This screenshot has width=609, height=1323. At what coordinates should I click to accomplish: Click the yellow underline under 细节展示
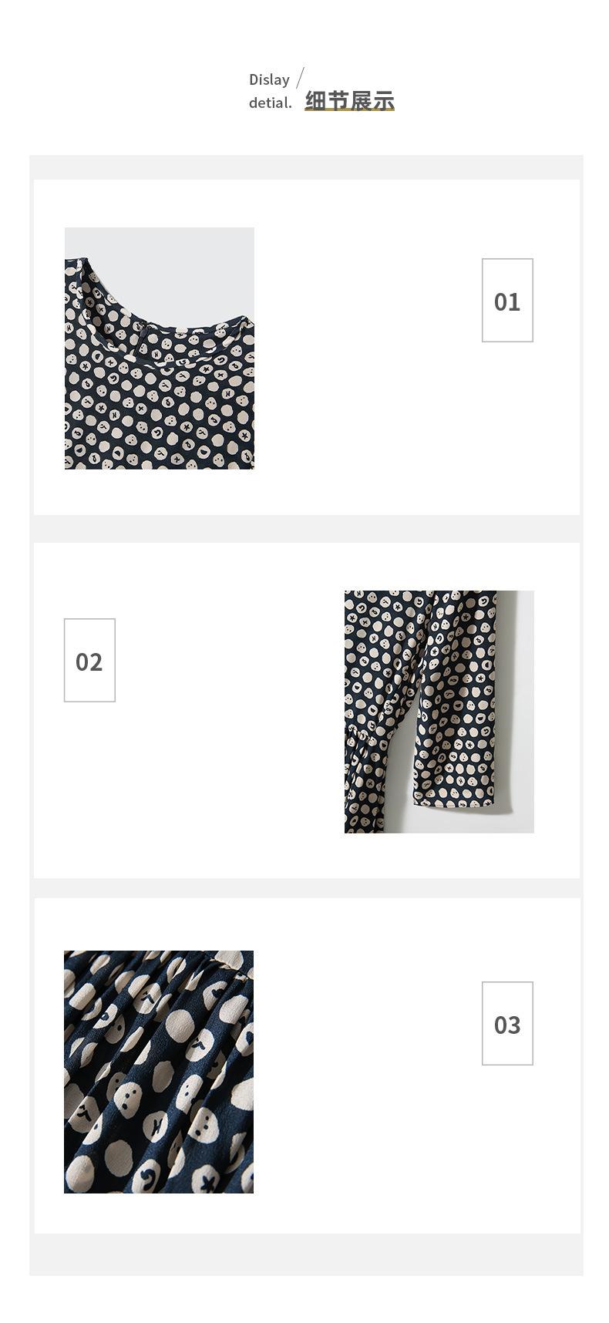coord(349,109)
